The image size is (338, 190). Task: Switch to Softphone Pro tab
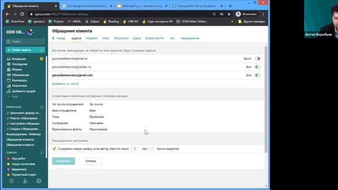click(x=155, y=39)
